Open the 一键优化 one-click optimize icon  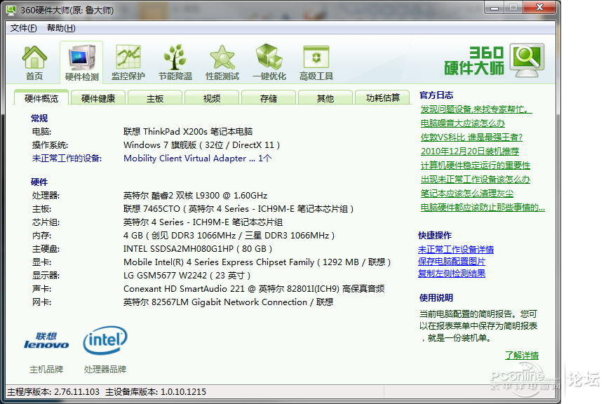269,62
